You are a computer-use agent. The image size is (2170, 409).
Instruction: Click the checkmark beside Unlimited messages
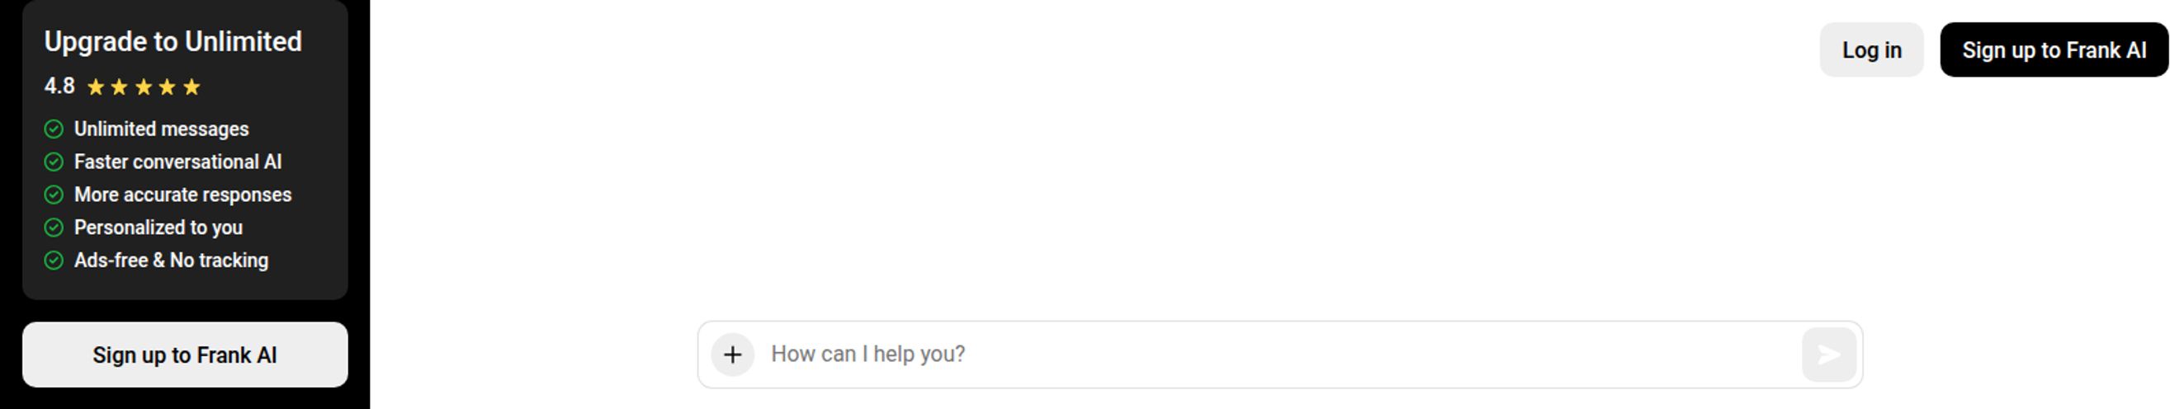point(54,129)
